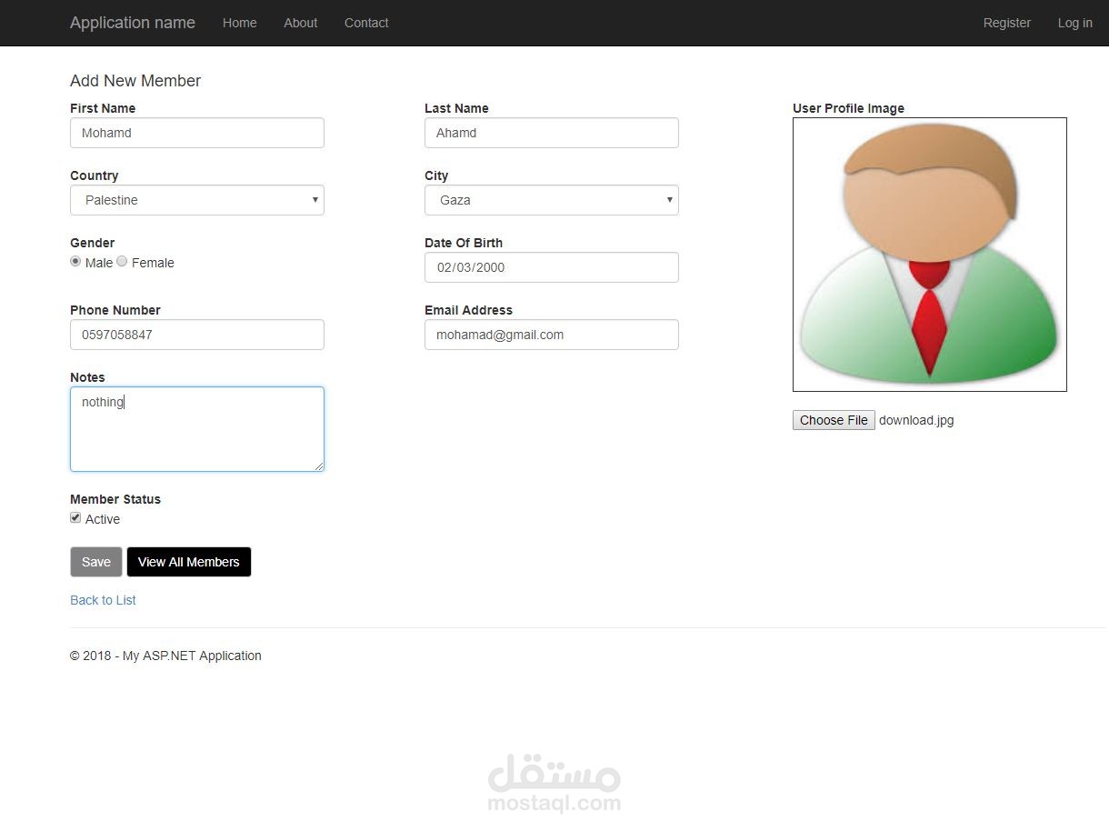Select the Female gender radio button

122,262
